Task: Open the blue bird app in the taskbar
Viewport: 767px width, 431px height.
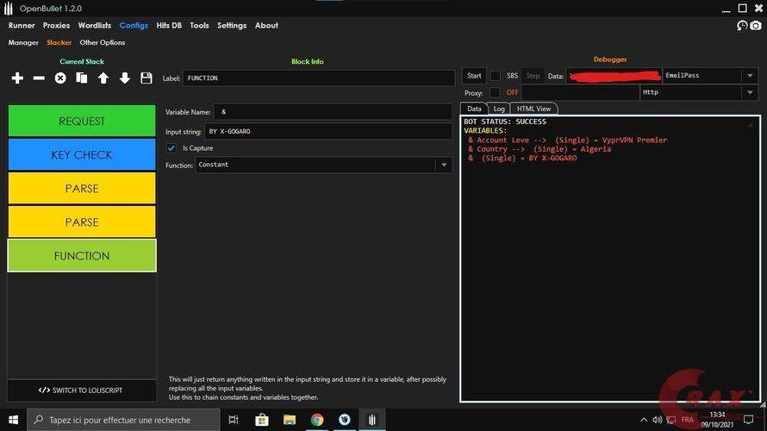Action: pos(345,420)
